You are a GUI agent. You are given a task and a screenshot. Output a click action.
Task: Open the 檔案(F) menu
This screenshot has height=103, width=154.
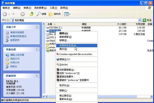pyautogui.click(x=6, y=8)
